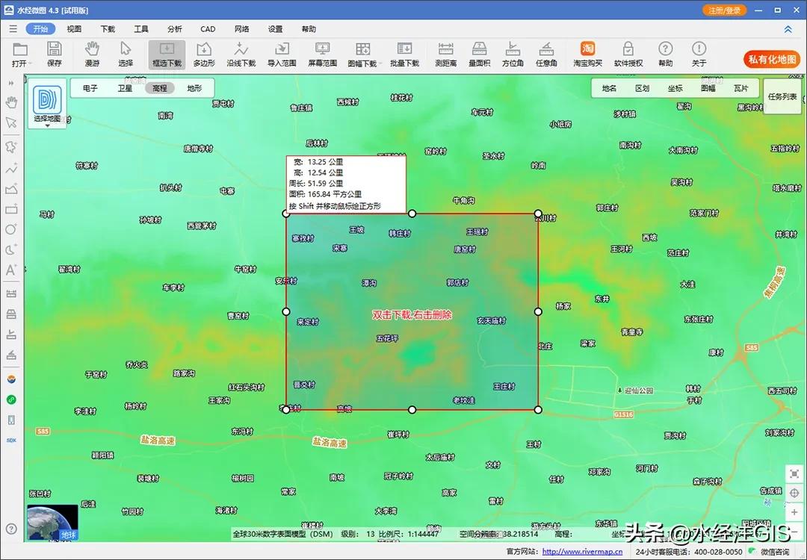Toggle the 框选下载 box download tool
This screenshot has height=560, width=807.
coord(167,55)
